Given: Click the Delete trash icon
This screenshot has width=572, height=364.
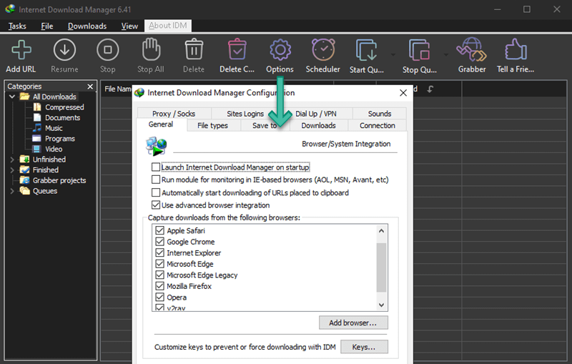Looking at the screenshot, I should pyautogui.click(x=194, y=49).
